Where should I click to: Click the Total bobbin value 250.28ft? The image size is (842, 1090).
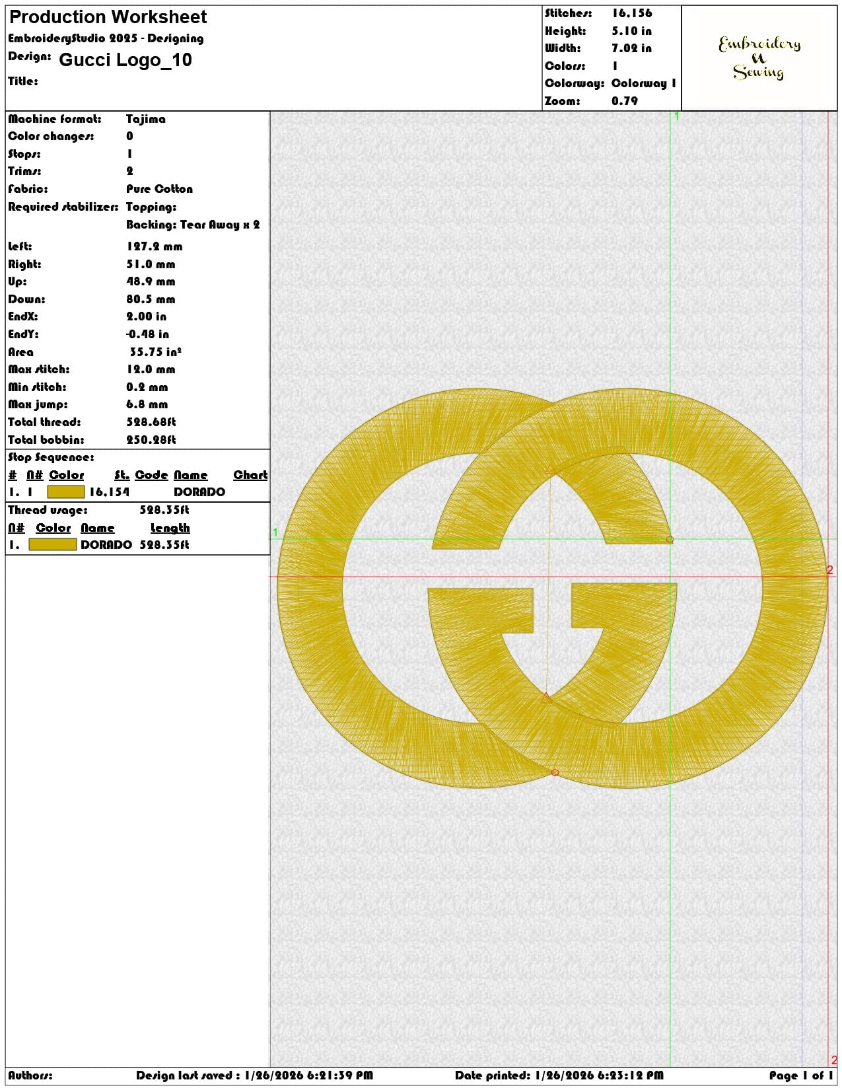tap(151, 440)
